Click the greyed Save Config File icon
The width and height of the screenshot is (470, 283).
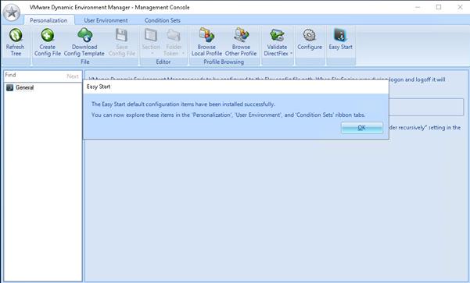click(122, 35)
